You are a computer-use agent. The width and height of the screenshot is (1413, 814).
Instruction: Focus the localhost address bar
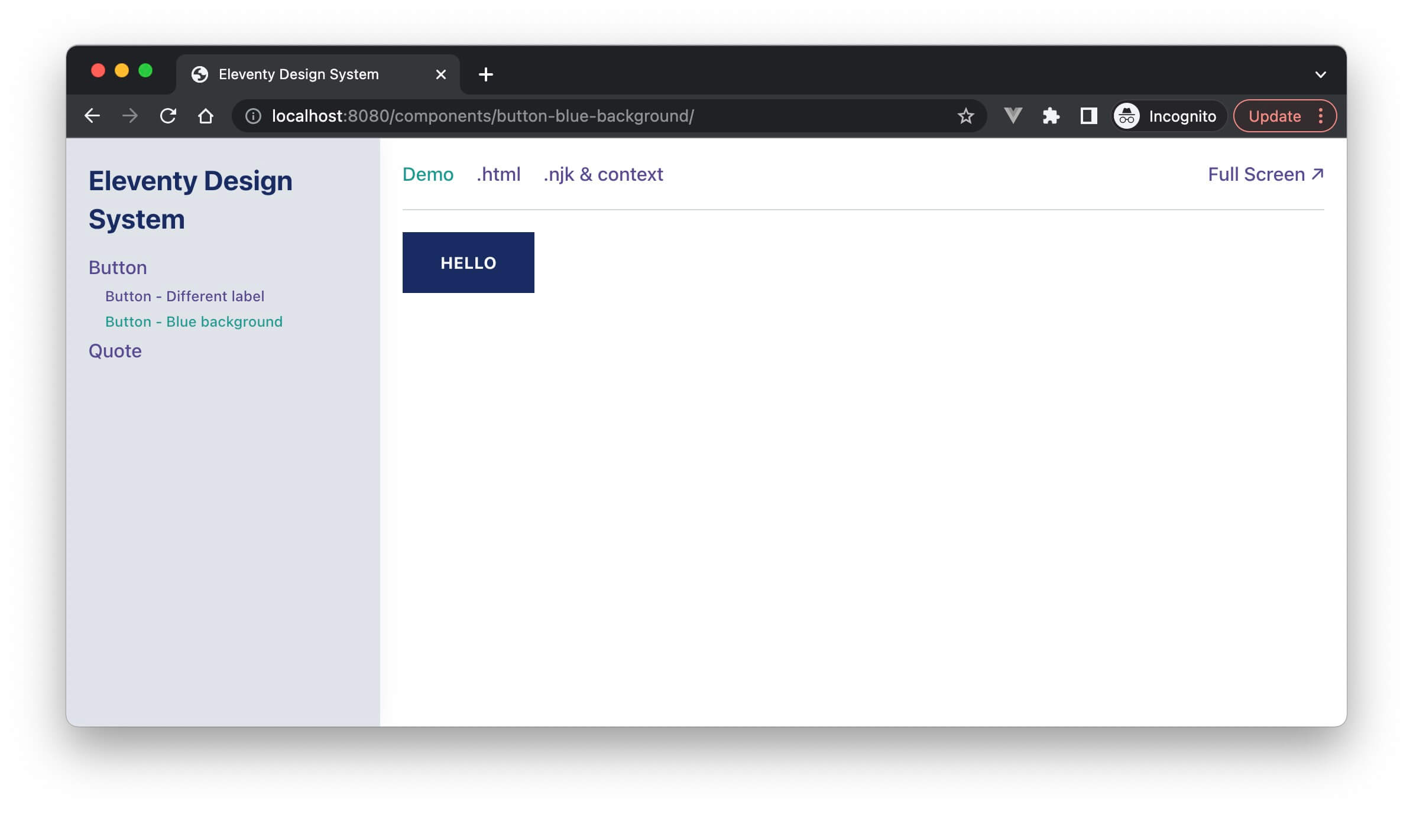tap(609, 116)
